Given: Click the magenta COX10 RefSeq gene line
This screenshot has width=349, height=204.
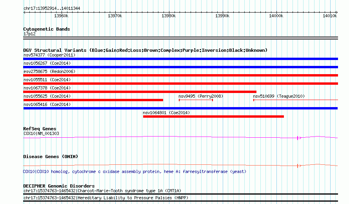Looking at the screenshot, I should (180, 137).
